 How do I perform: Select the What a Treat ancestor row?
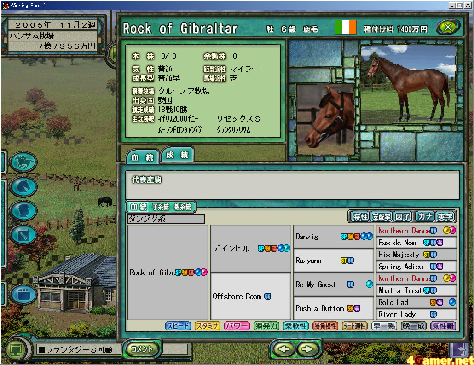tap(416, 290)
